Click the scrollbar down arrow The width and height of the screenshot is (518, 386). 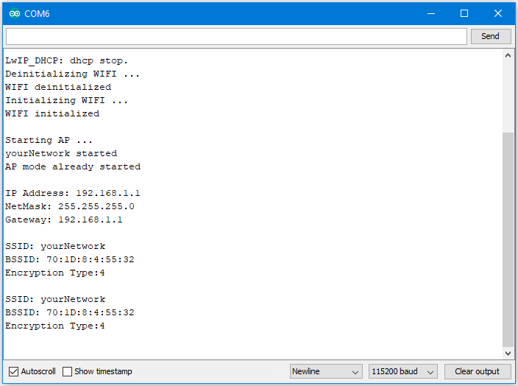pos(508,354)
